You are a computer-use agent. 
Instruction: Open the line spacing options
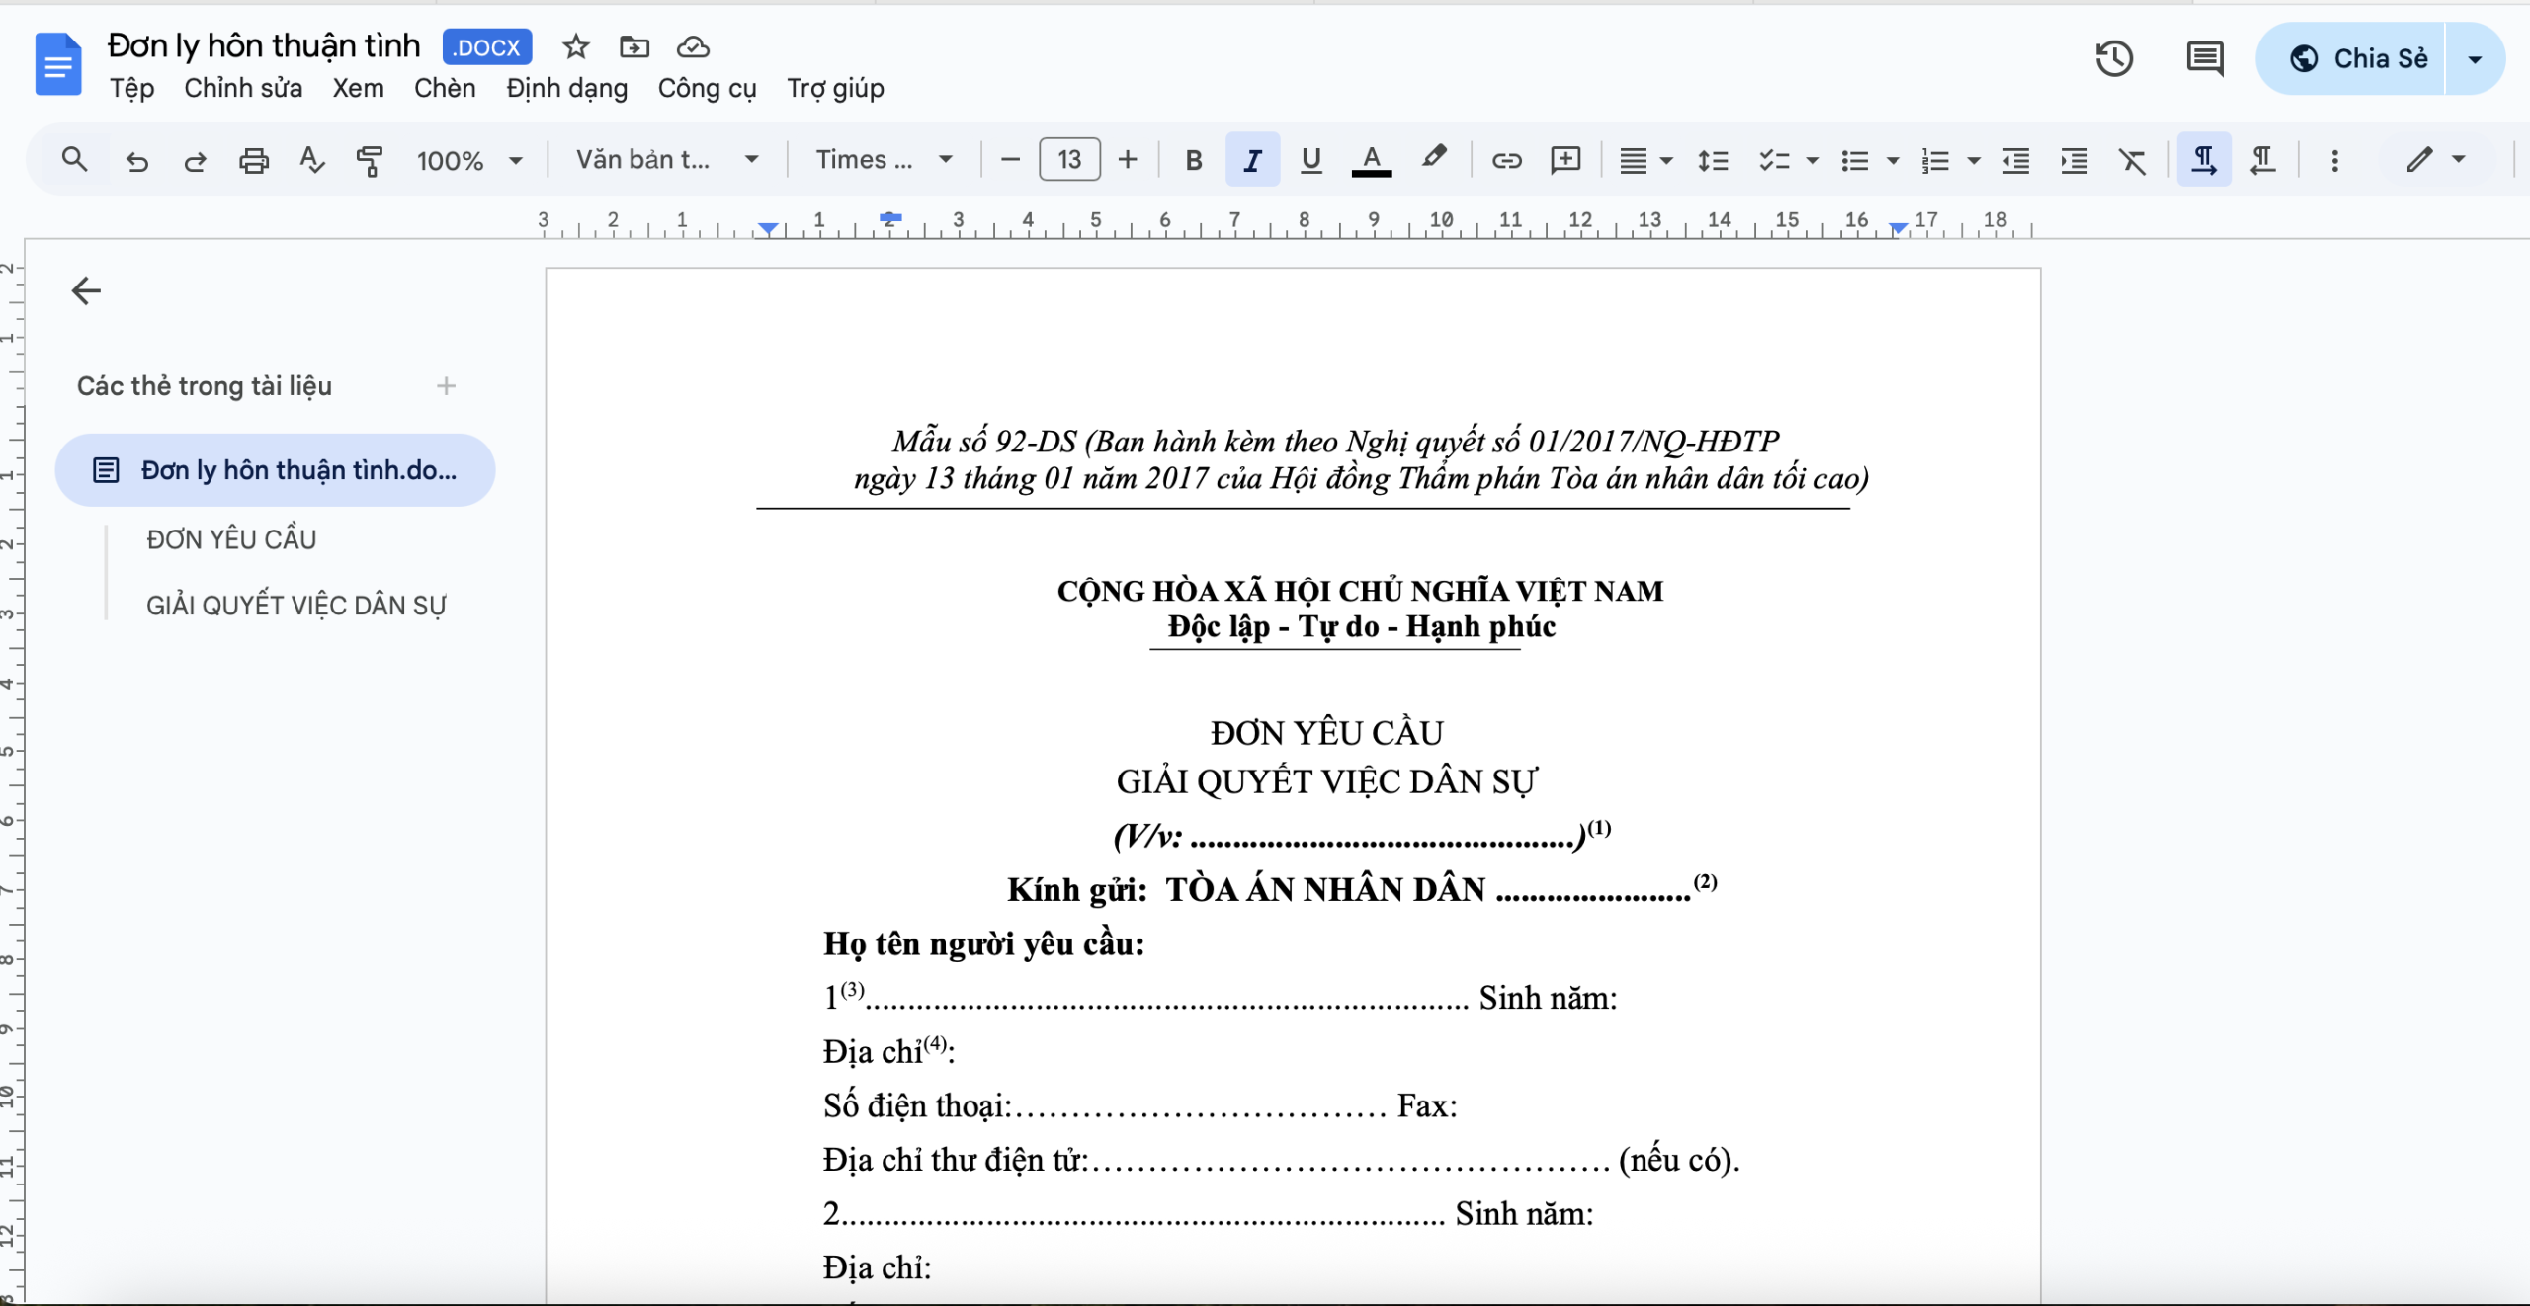click(x=1713, y=159)
